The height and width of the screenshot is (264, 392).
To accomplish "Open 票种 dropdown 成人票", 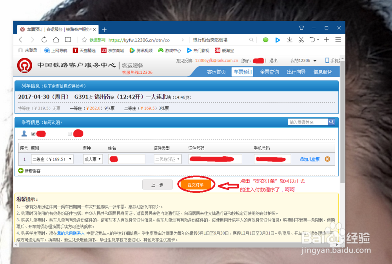I will (93, 159).
